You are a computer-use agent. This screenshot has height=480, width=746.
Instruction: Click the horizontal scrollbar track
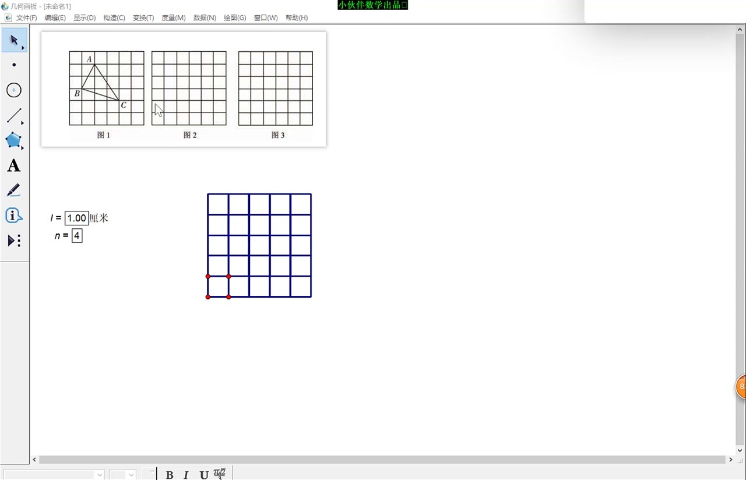tap(382, 460)
